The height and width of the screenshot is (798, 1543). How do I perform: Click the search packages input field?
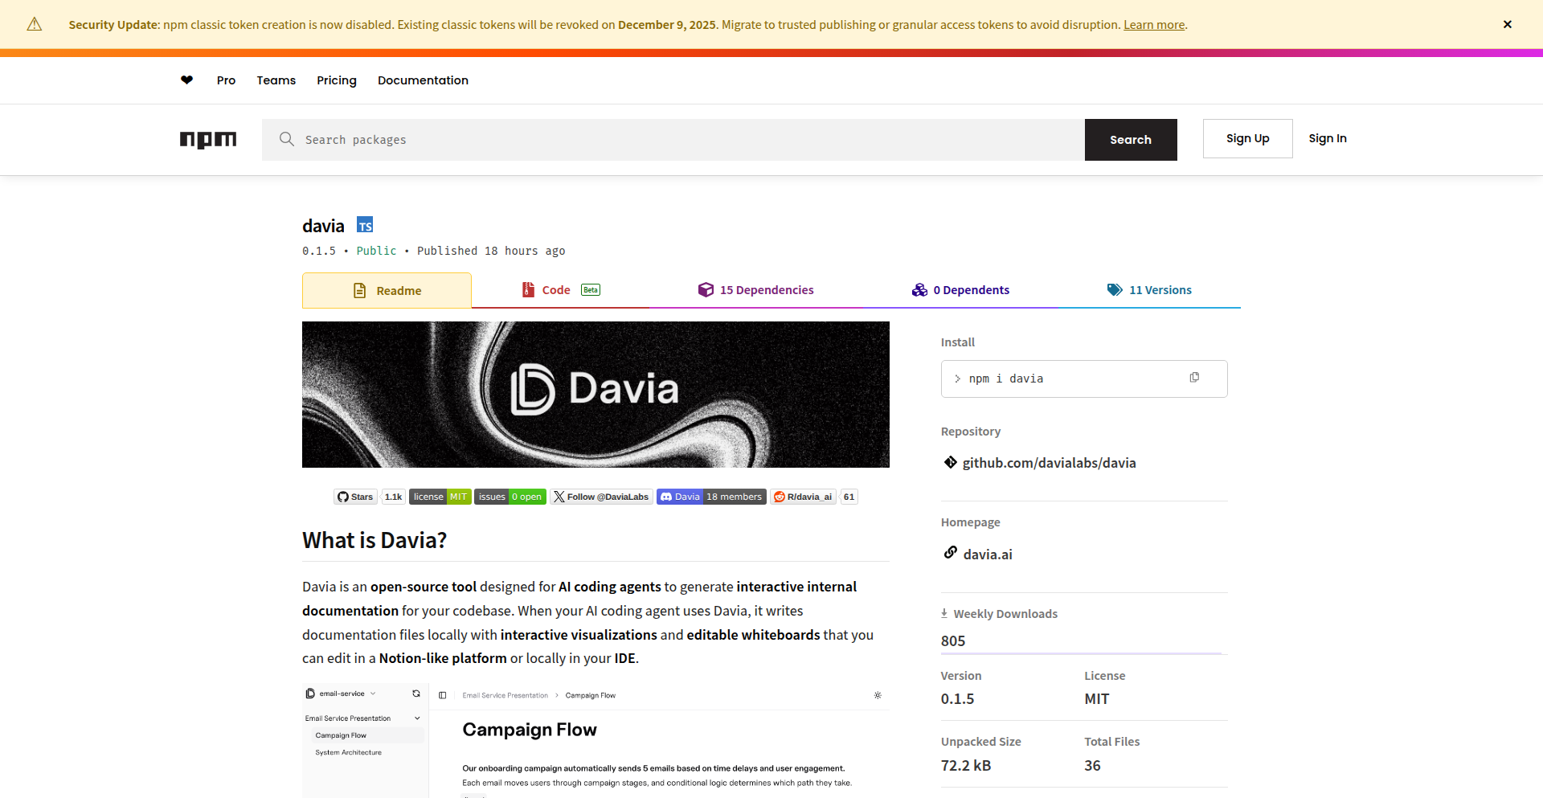(643, 139)
